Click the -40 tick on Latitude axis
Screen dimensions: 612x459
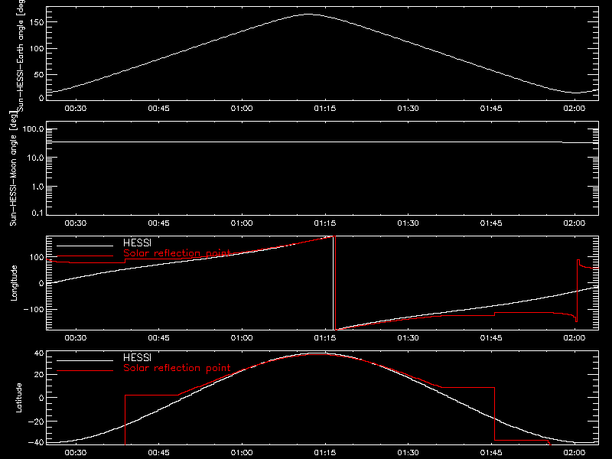pos(36,443)
